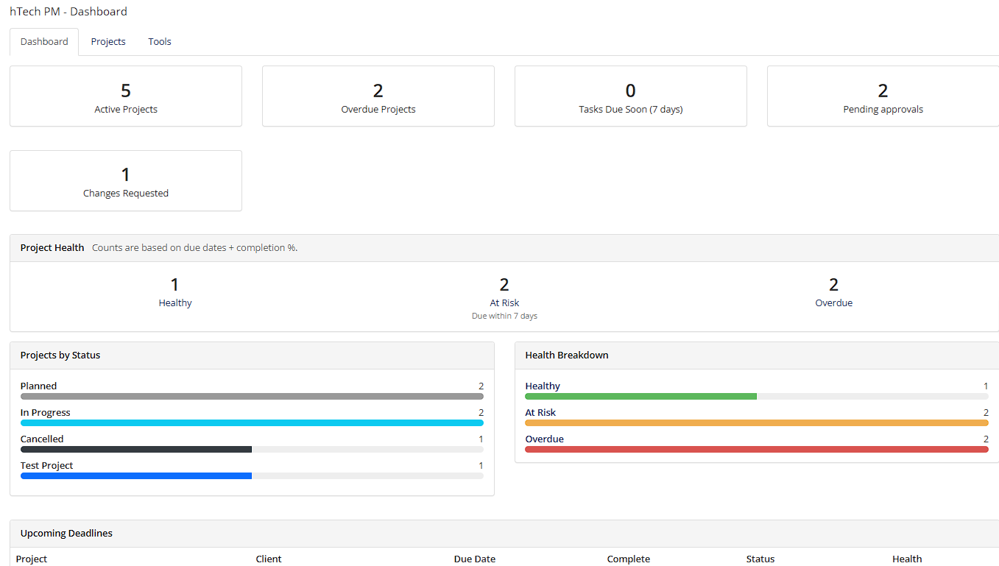Click the Due Date column header
This screenshot has width=999, height=566.
[474, 559]
